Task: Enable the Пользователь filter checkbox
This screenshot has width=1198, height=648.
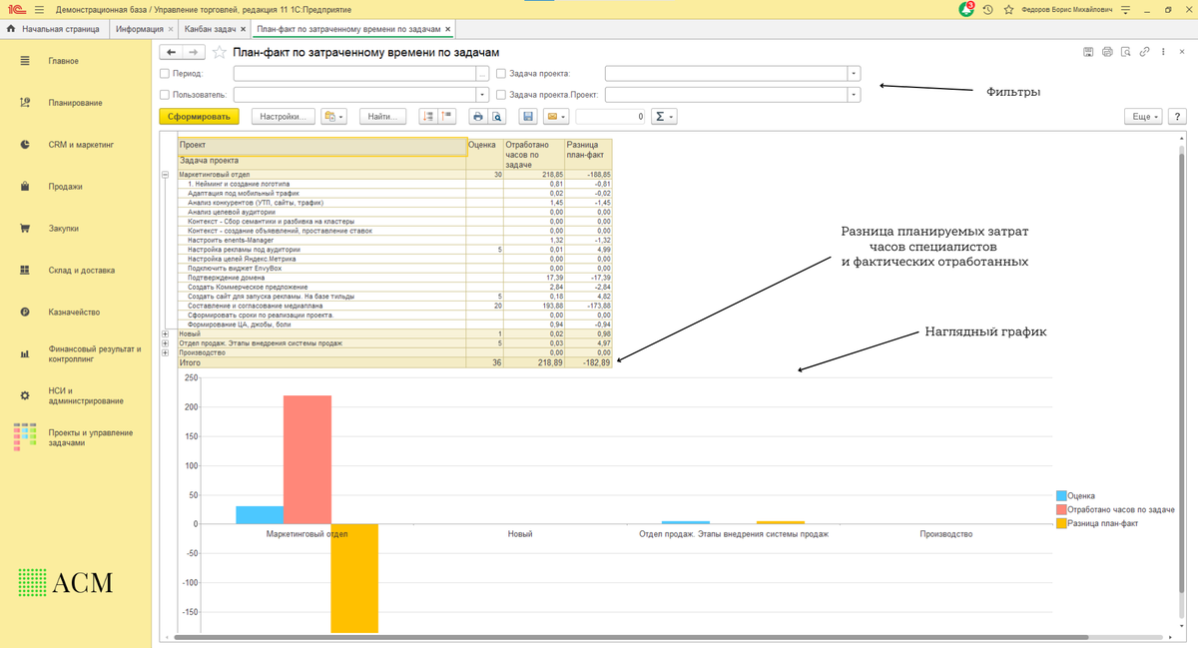Action: (165, 95)
